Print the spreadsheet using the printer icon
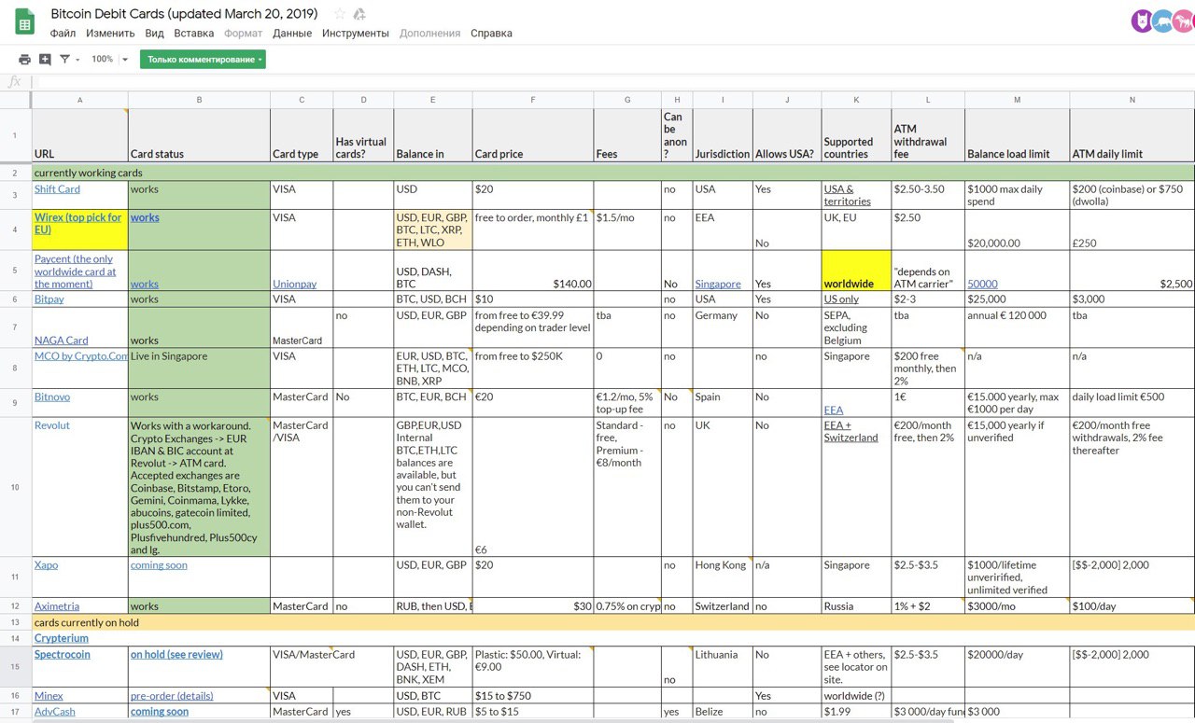The width and height of the screenshot is (1195, 723). 25,59
